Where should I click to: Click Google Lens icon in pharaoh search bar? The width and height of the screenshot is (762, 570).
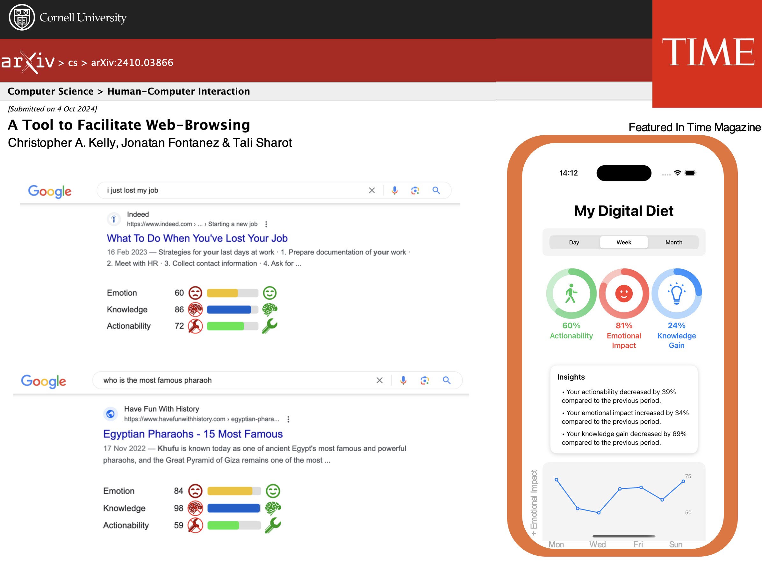[x=424, y=380]
